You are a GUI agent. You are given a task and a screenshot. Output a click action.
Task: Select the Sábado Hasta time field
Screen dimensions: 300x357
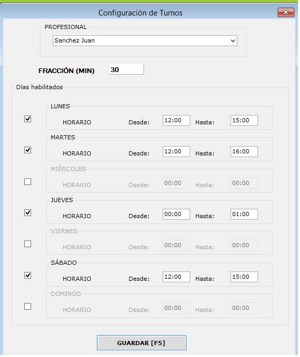[244, 277]
